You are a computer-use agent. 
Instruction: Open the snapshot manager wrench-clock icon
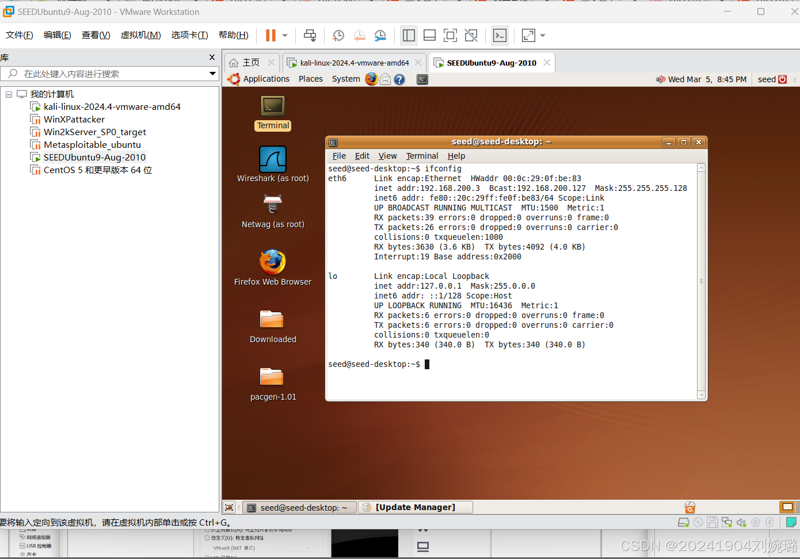click(x=380, y=36)
